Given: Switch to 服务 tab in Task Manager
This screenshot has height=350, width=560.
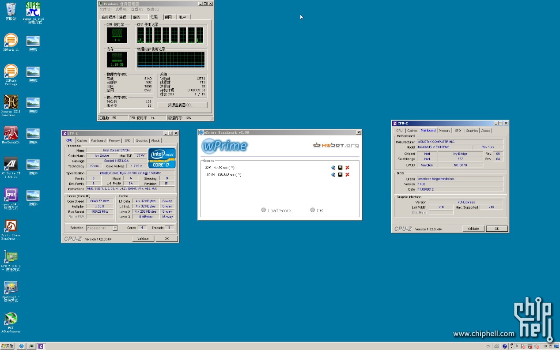Looking at the screenshot, I should click(137, 17).
